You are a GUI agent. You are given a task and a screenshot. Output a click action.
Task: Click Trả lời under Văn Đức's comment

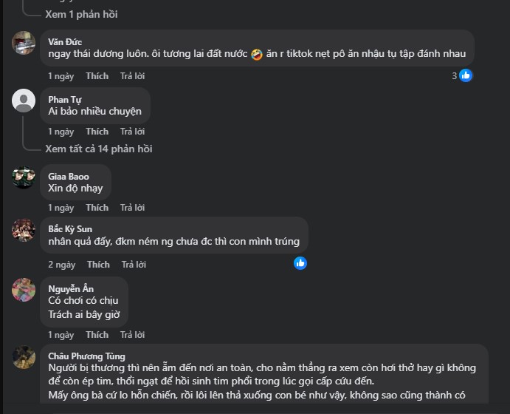point(133,76)
